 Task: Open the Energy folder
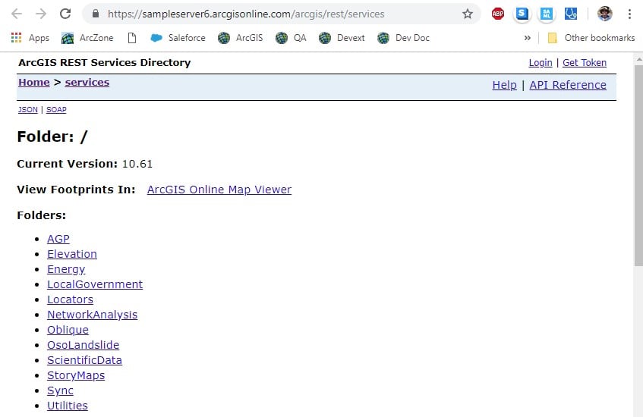(x=66, y=269)
